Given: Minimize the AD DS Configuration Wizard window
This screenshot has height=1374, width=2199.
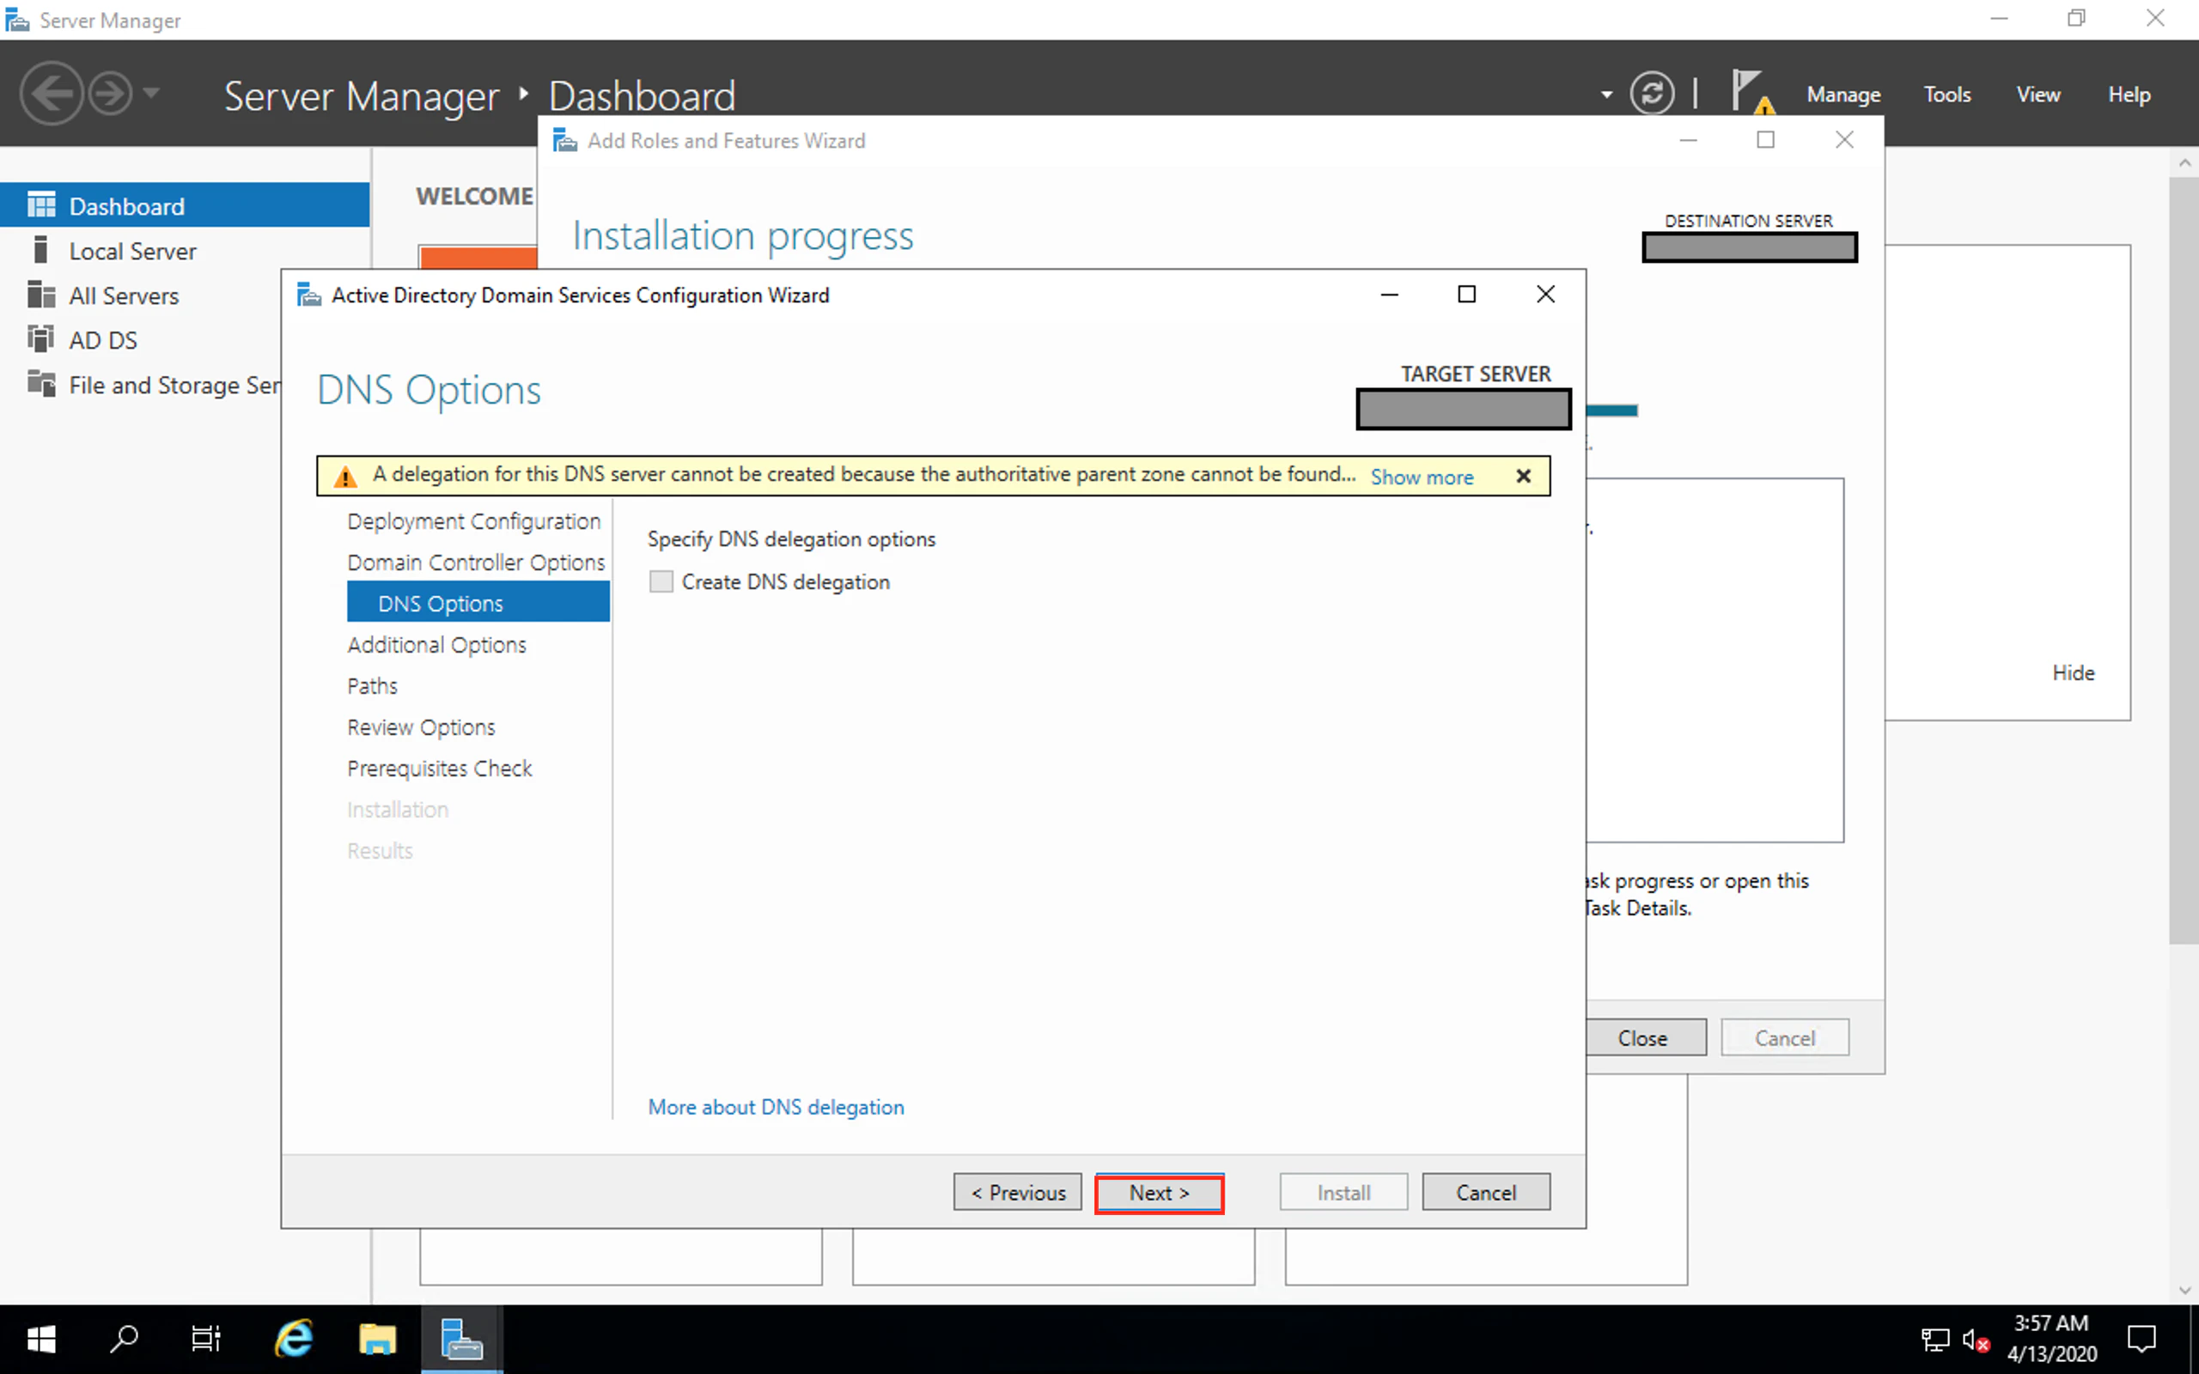Looking at the screenshot, I should [x=1389, y=294].
